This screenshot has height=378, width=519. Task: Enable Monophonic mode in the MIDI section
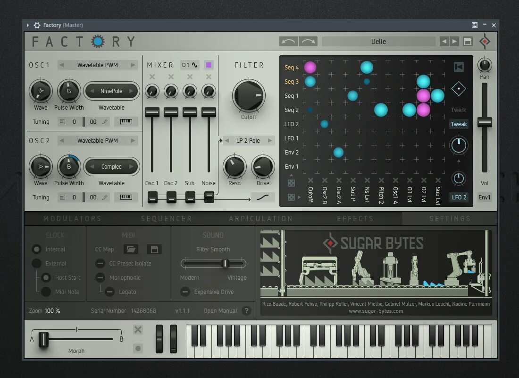click(x=100, y=278)
